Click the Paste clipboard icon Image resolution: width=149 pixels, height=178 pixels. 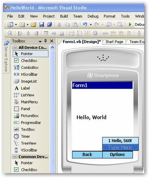pos(75,24)
